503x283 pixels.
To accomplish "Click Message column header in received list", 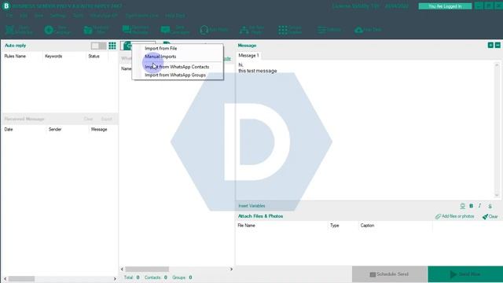I will [x=99, y=129].
